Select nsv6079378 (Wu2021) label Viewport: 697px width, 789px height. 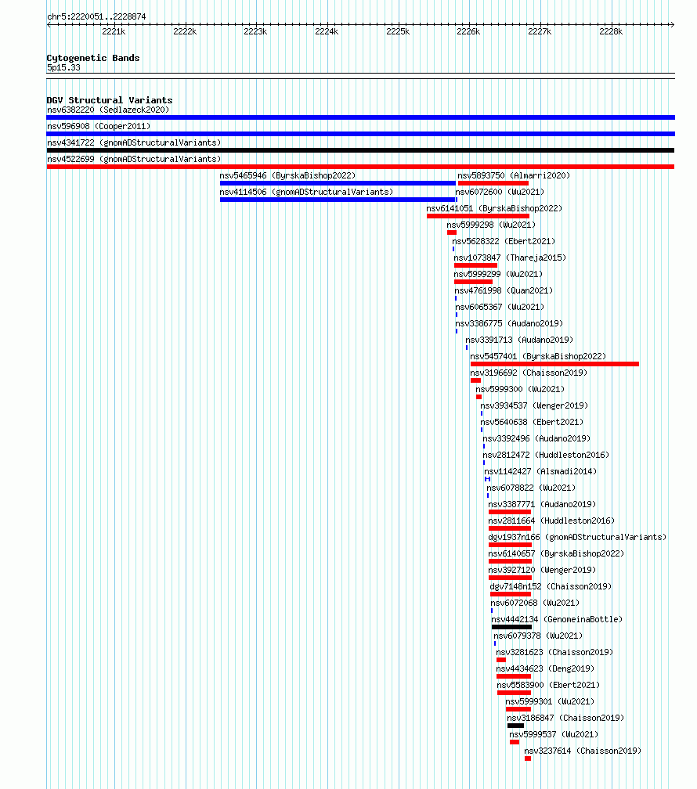point(538,636)
